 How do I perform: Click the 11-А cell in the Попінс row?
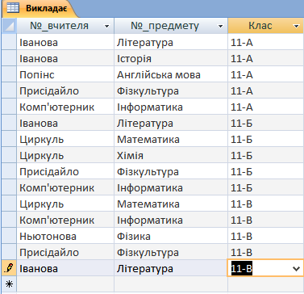point(266,74)
